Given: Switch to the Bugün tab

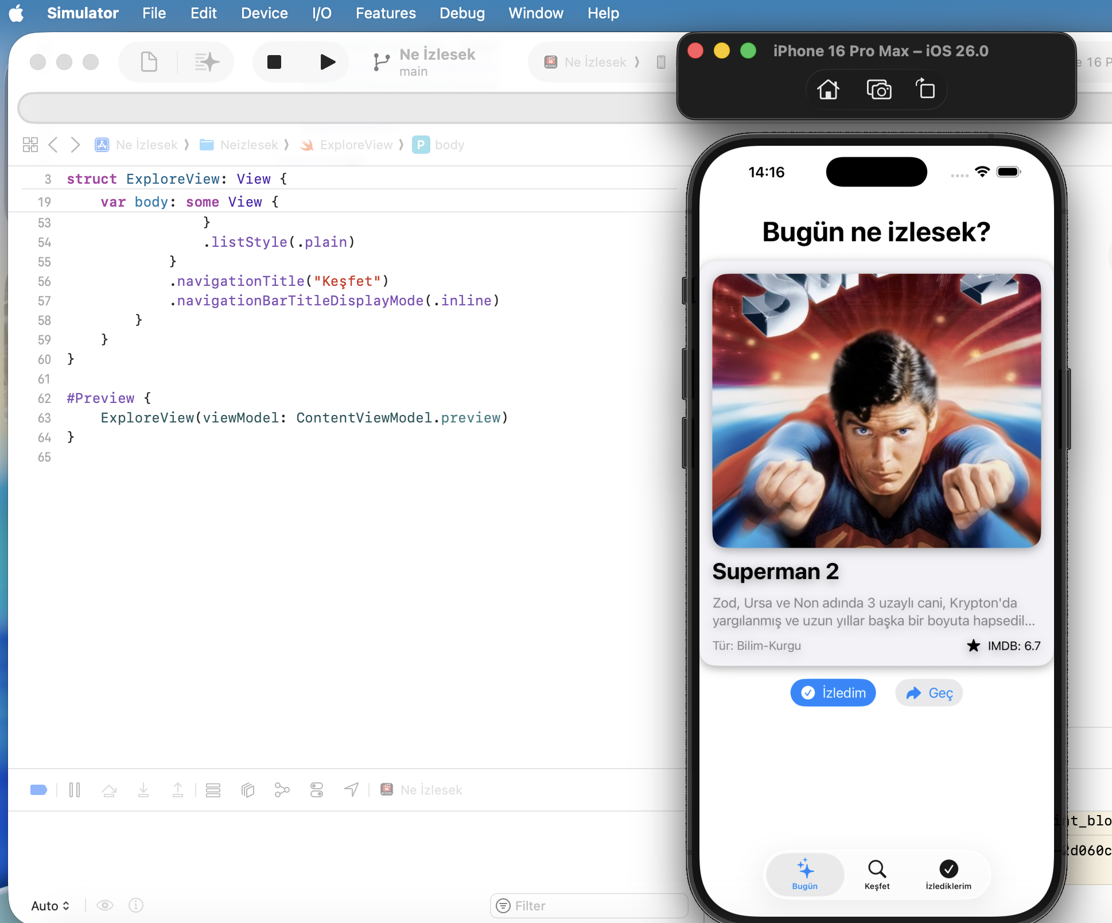Looking at the screenshot, I should coord(804,874).
